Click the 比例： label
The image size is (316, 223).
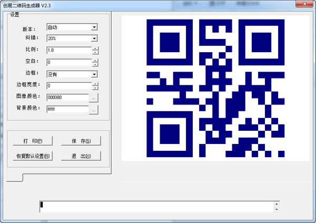click(x=32, y=49)
